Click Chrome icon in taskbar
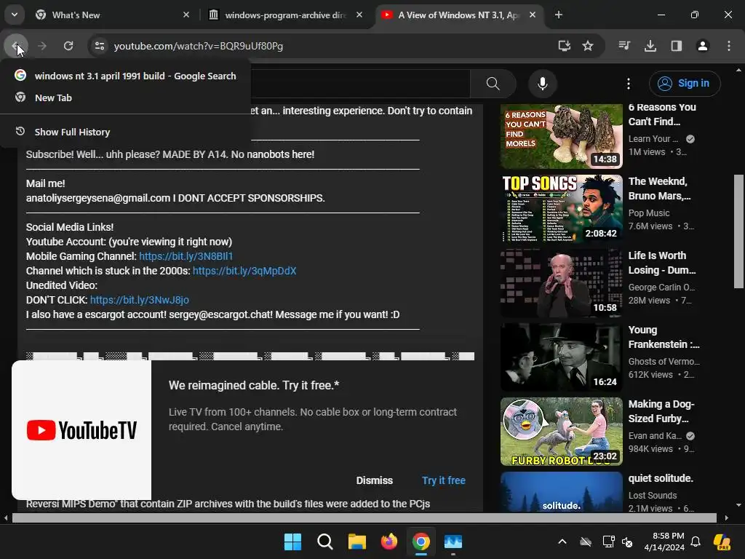 tap(421, 542)
